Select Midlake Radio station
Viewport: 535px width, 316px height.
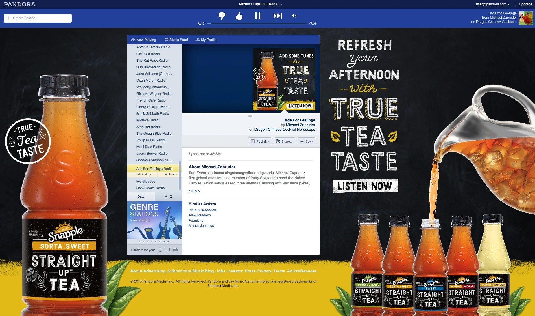(x=147, y=120)
